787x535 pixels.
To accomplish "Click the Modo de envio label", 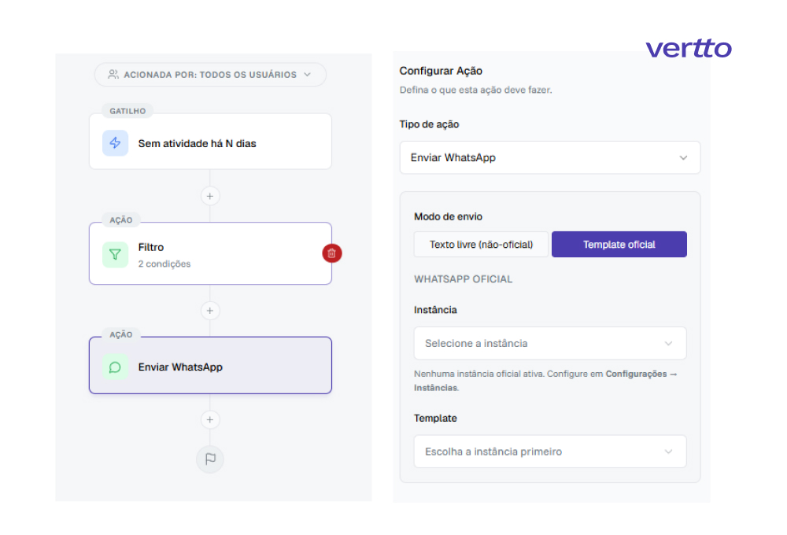I will (448, 217).
